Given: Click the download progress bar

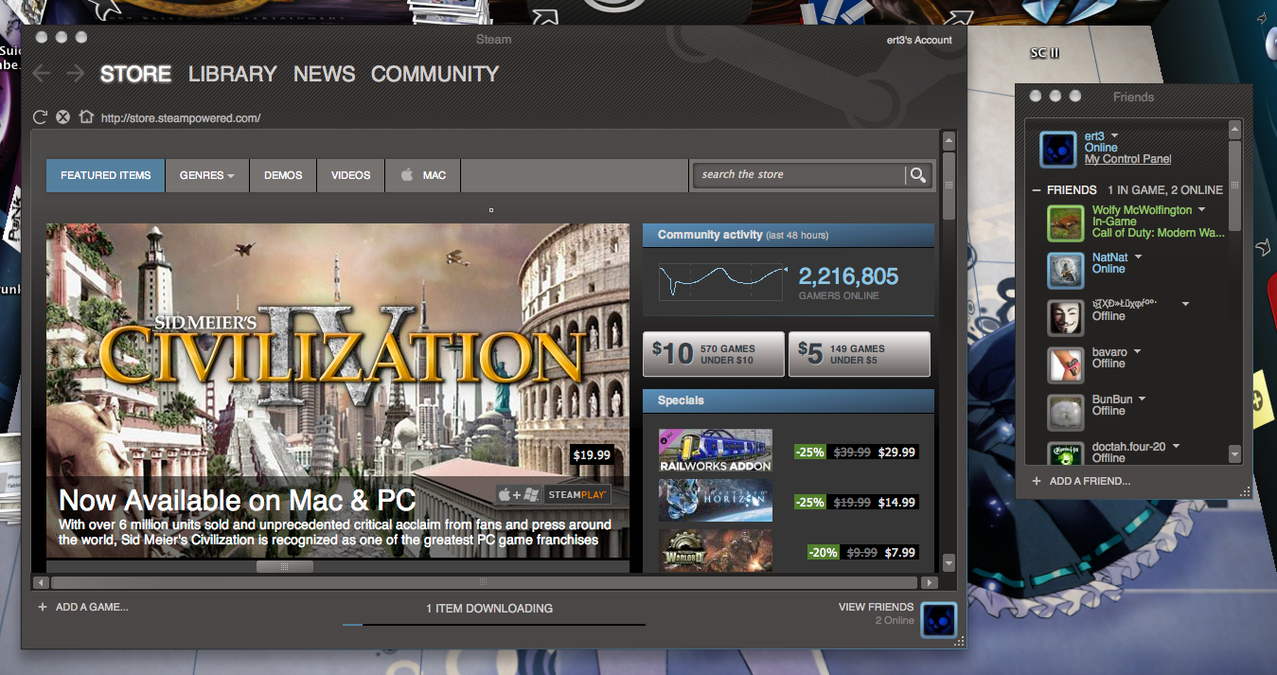Looking at the screenshot, I should [x=494, y=625].
